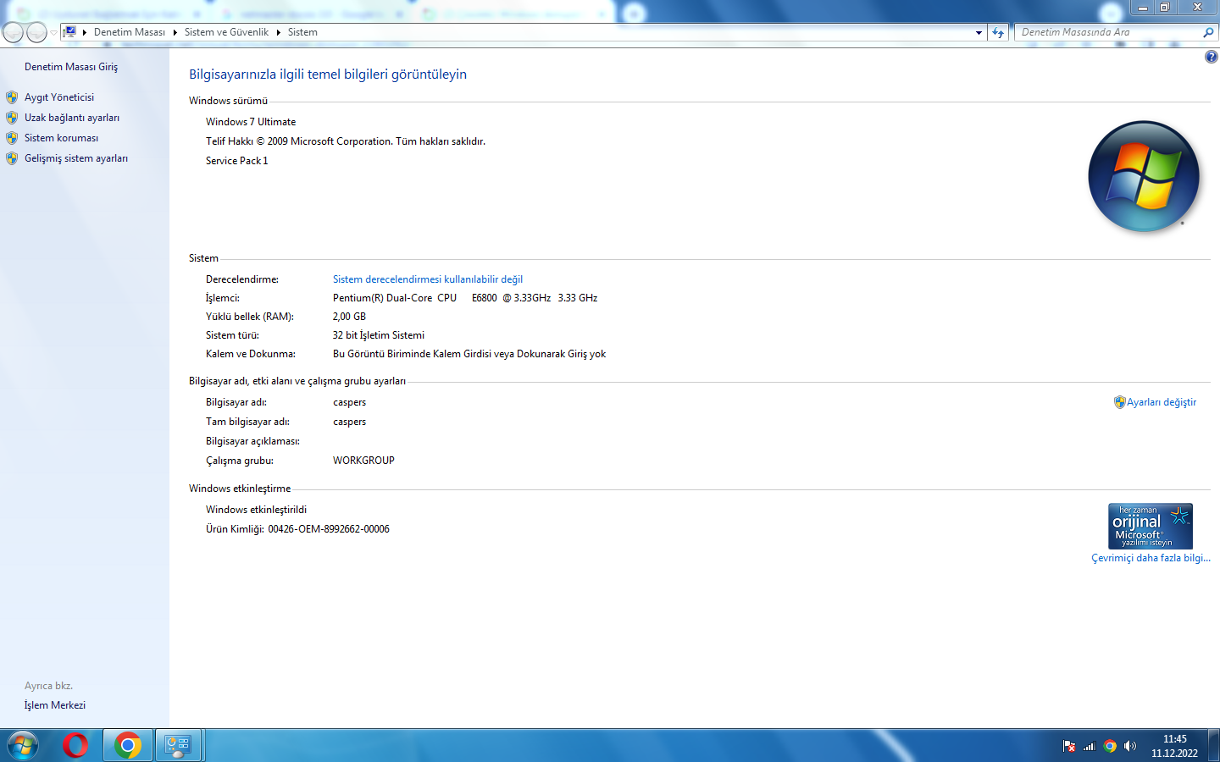Open Denetim Masası Giriş link
This screenshot has width=1220, height=762.
[71, 67]
